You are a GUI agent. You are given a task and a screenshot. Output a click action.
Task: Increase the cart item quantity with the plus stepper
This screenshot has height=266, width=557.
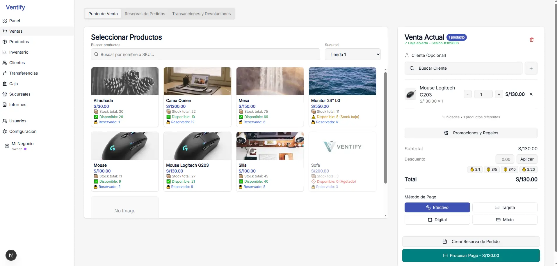[x=499, y=94]
